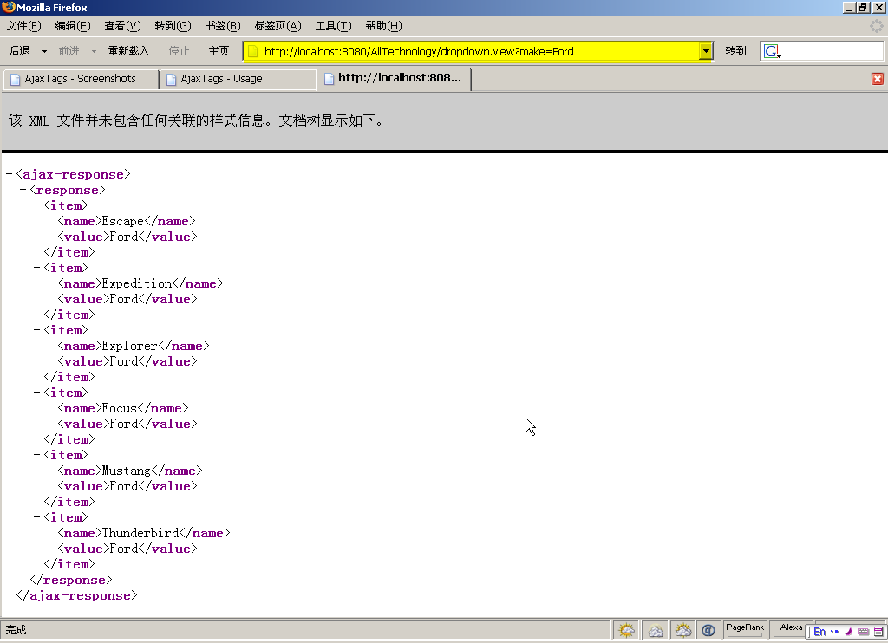Click the URL address bar
Image resolution: width=888 pixels, height=643 pixels.
tap(479, 51)
